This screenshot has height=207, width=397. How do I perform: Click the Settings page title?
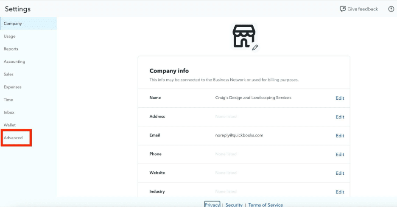click(18, 9)
